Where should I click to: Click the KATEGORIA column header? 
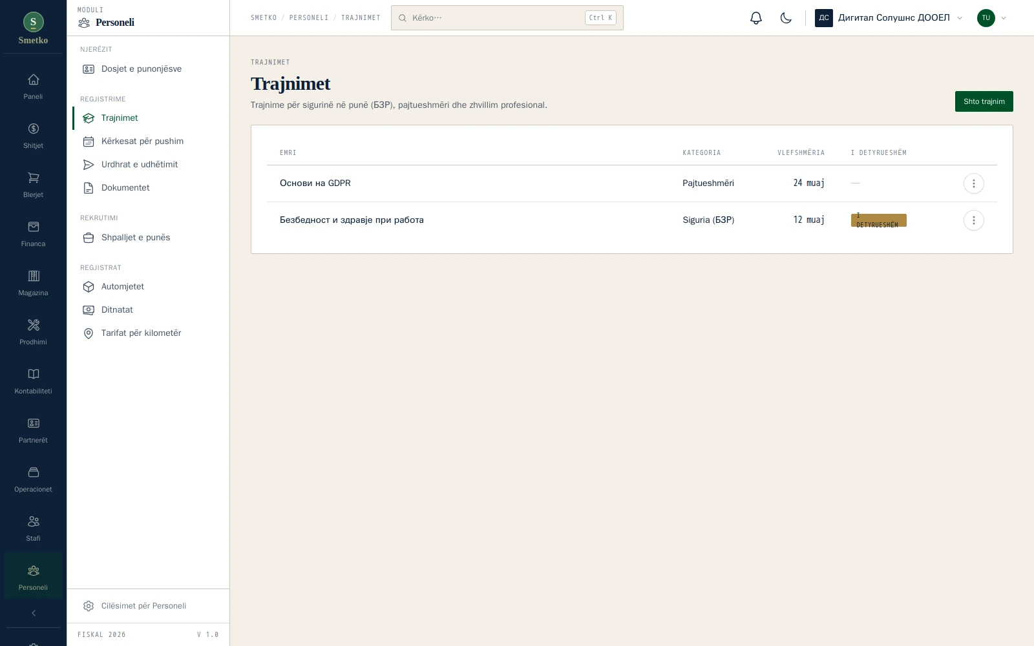[701, 153]
